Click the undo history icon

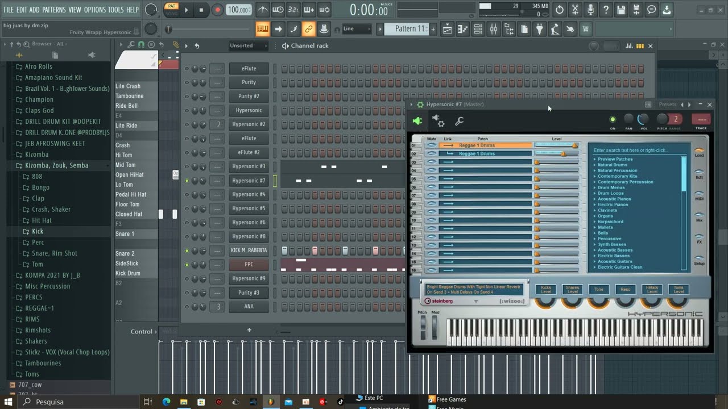[x=560, y=10]
